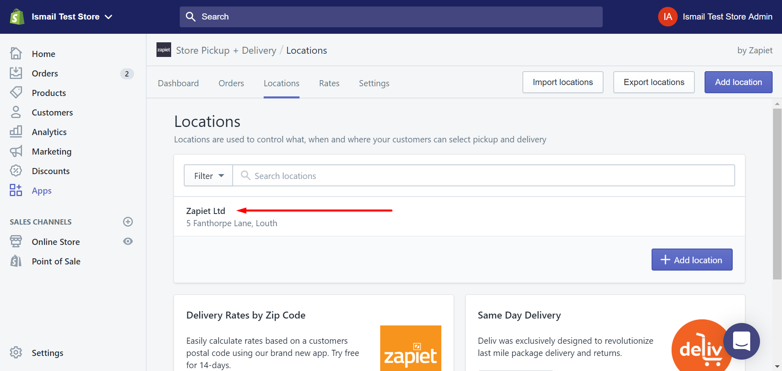The image size is (782, 371).
Task: Click the Products tag icon
Action: [x=16, y=92]
